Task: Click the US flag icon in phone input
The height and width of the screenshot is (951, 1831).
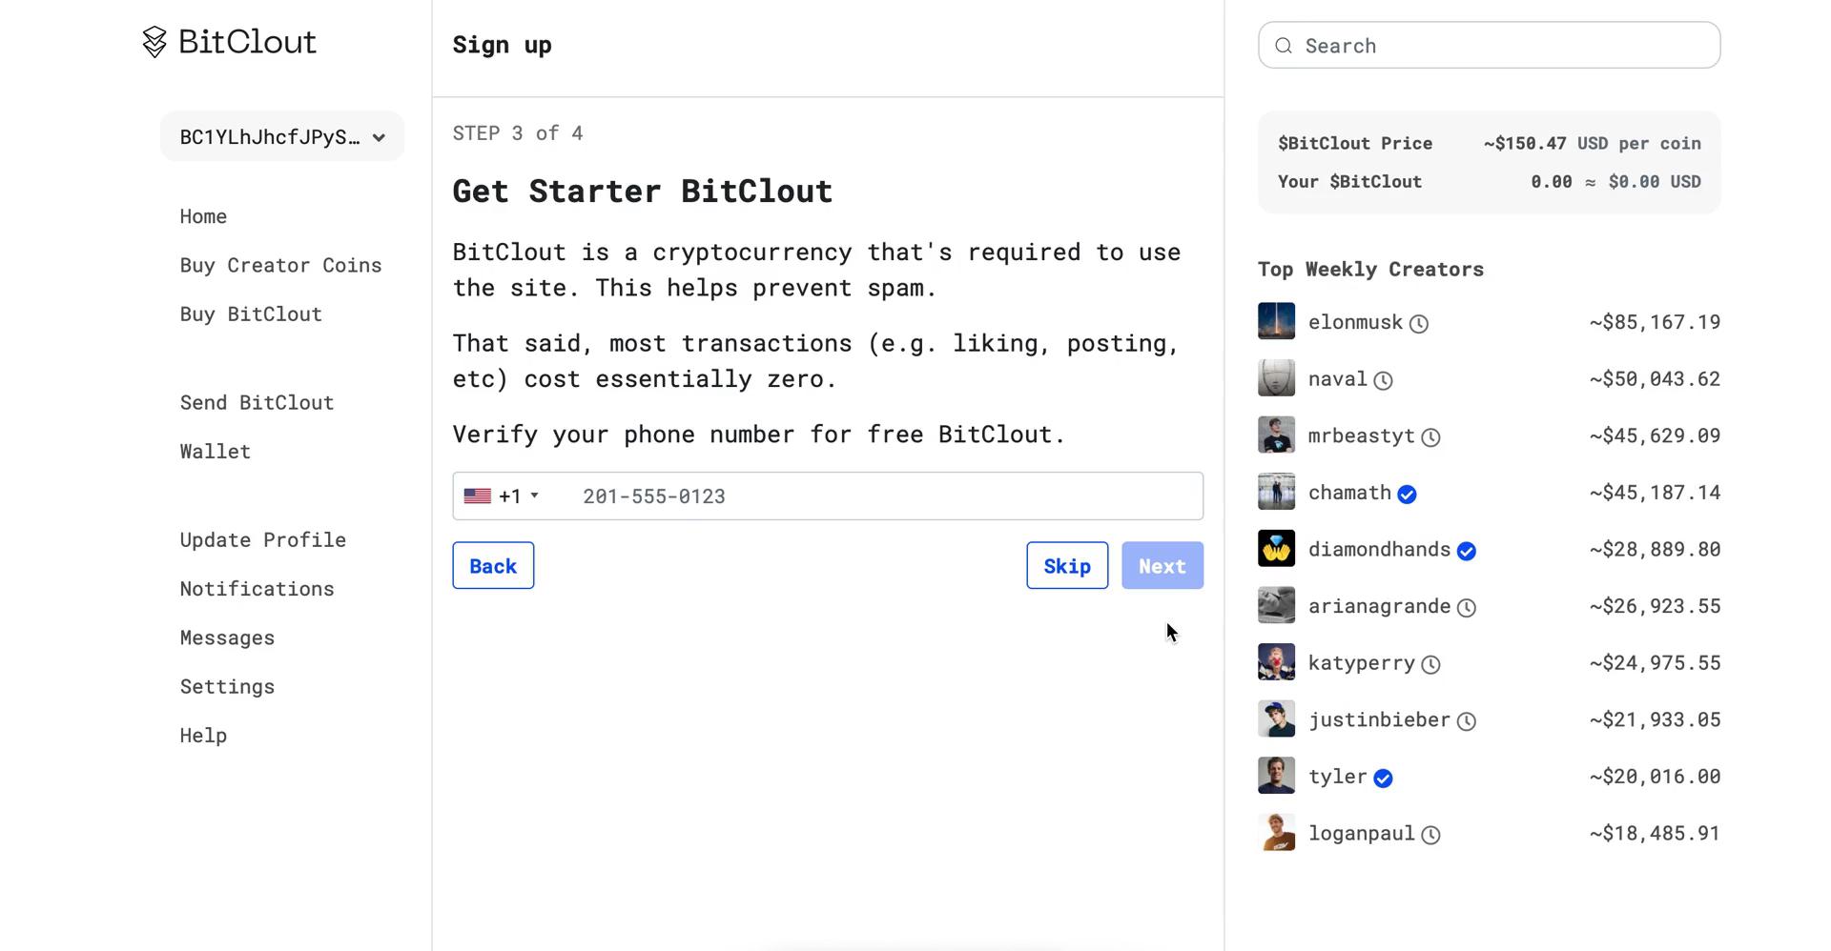Action: coord(477,496)
